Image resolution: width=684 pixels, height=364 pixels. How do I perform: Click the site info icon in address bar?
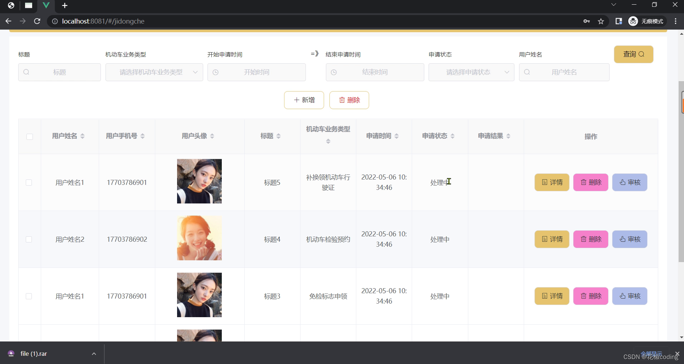tap(55, 21)
